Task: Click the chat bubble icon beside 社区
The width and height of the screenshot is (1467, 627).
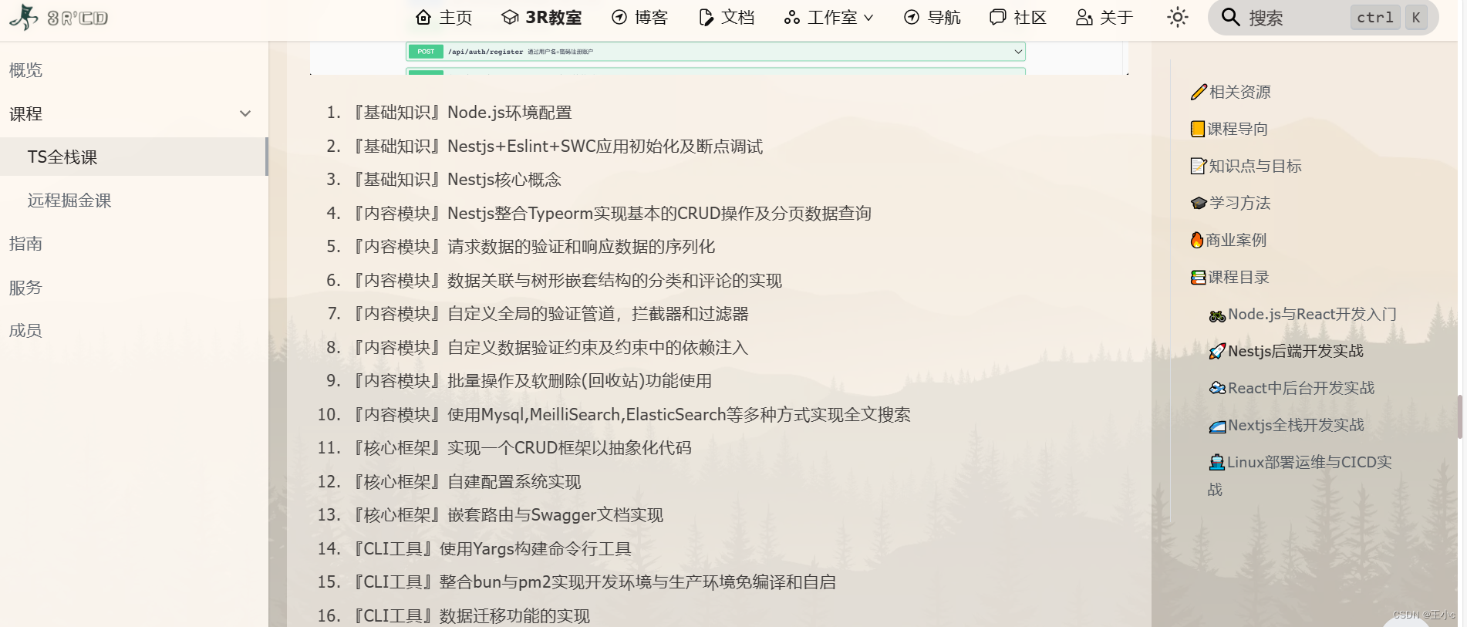Action: [x=998, y=17]
